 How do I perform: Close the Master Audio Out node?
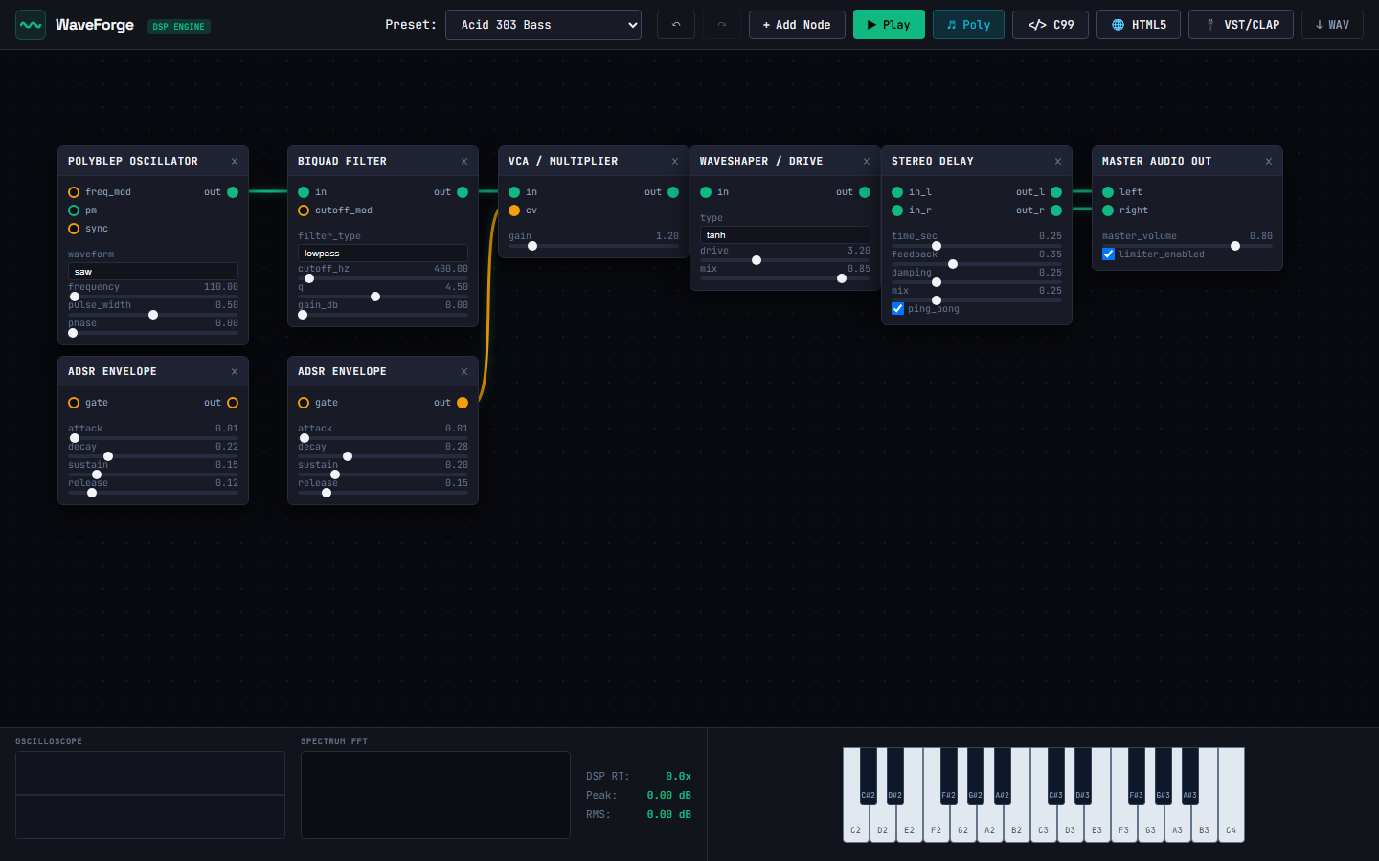tap(1269, 162)
